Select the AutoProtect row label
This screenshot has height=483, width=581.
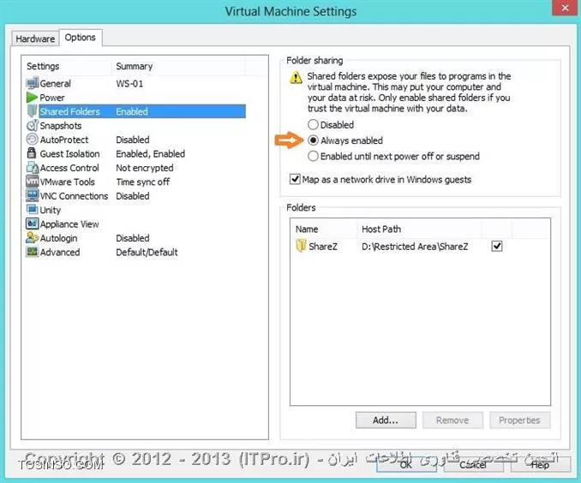64,140
